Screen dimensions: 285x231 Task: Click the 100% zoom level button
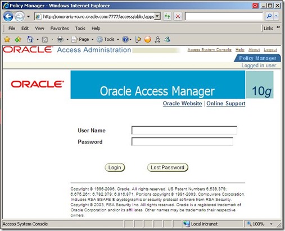(x=256, y=224)
